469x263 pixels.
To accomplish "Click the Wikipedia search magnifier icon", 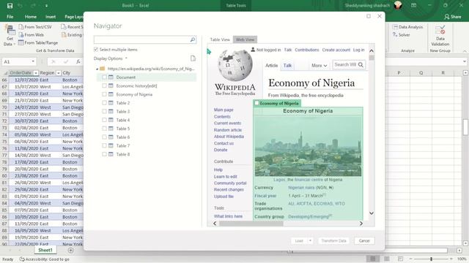I will pos(361,65).
